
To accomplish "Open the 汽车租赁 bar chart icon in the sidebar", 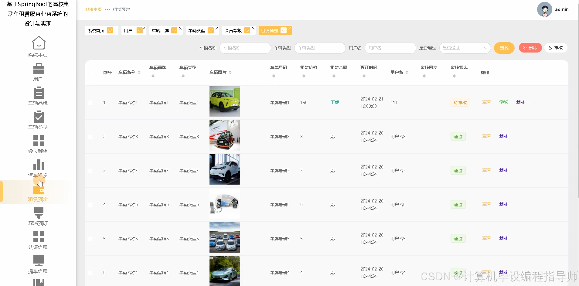I will [x=39, y=165].
